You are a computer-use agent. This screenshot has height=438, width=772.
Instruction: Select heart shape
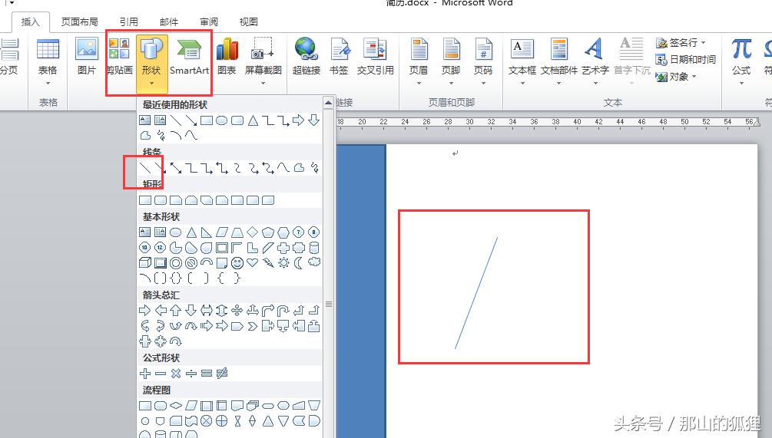pos(253,263)
